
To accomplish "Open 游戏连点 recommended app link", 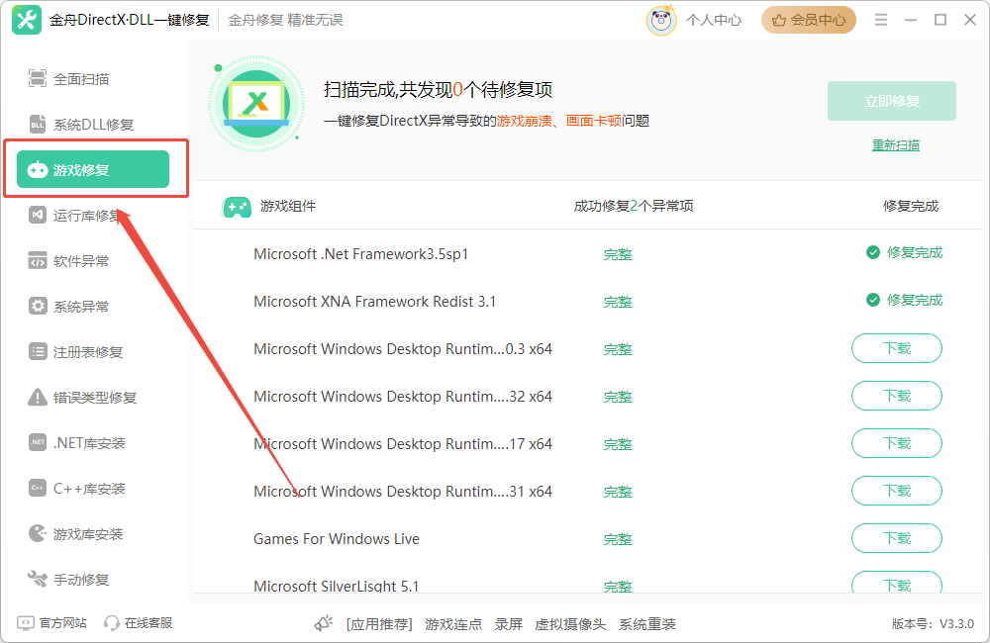I will click(453, 624).
